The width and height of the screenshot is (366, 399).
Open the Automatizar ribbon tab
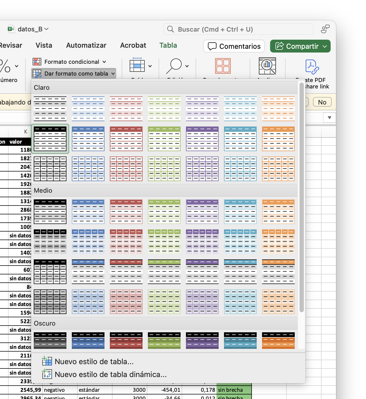pyautogui.click(x=86, y=45)
